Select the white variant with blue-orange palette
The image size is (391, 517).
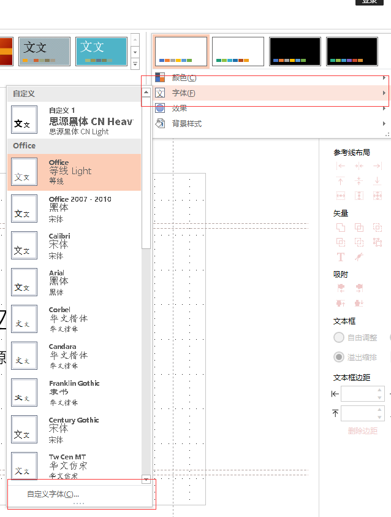(181, 52)
